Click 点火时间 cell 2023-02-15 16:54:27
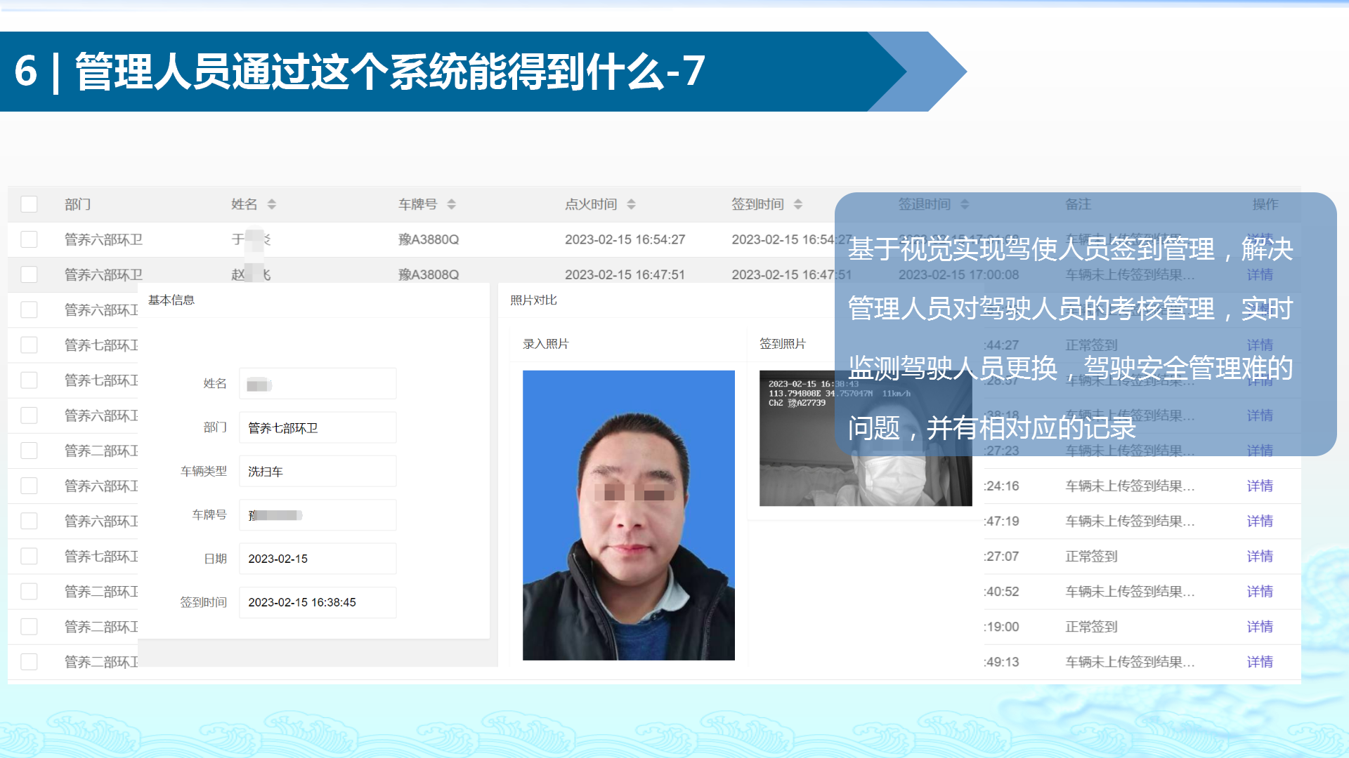The image size is (1349, 758). [625, 239]
